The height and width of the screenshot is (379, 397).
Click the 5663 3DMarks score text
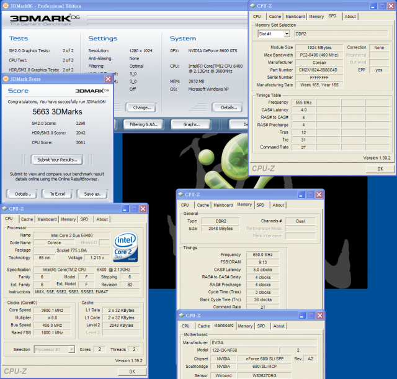pos(57,112)
